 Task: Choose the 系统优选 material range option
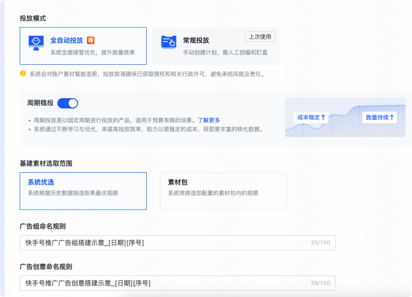[x=83, y=191]
